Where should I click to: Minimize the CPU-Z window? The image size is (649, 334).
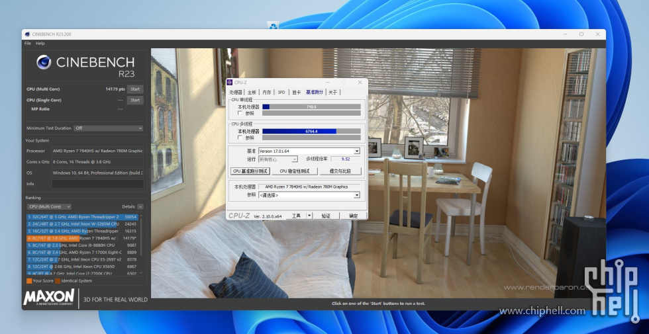click(327, 82)
